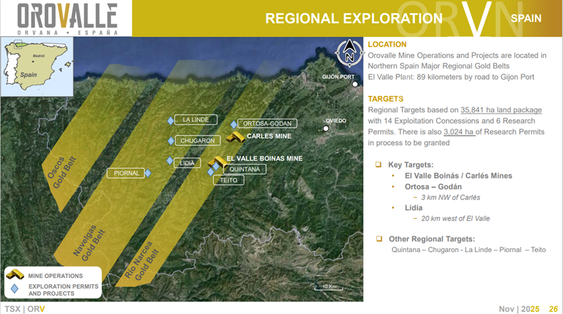Click the blue diamond marker beside La Linde
Viewport: 563px width, 314px height.
click(171, 120)
